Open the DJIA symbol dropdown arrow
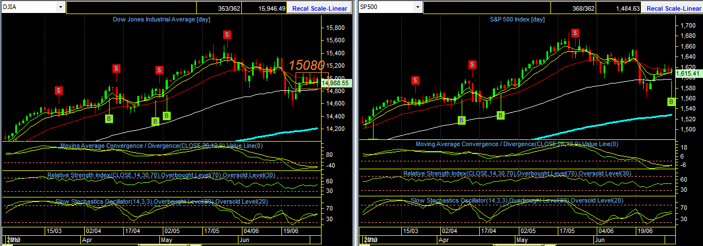The width and height of the screenshot is (703, 246). 60,7
